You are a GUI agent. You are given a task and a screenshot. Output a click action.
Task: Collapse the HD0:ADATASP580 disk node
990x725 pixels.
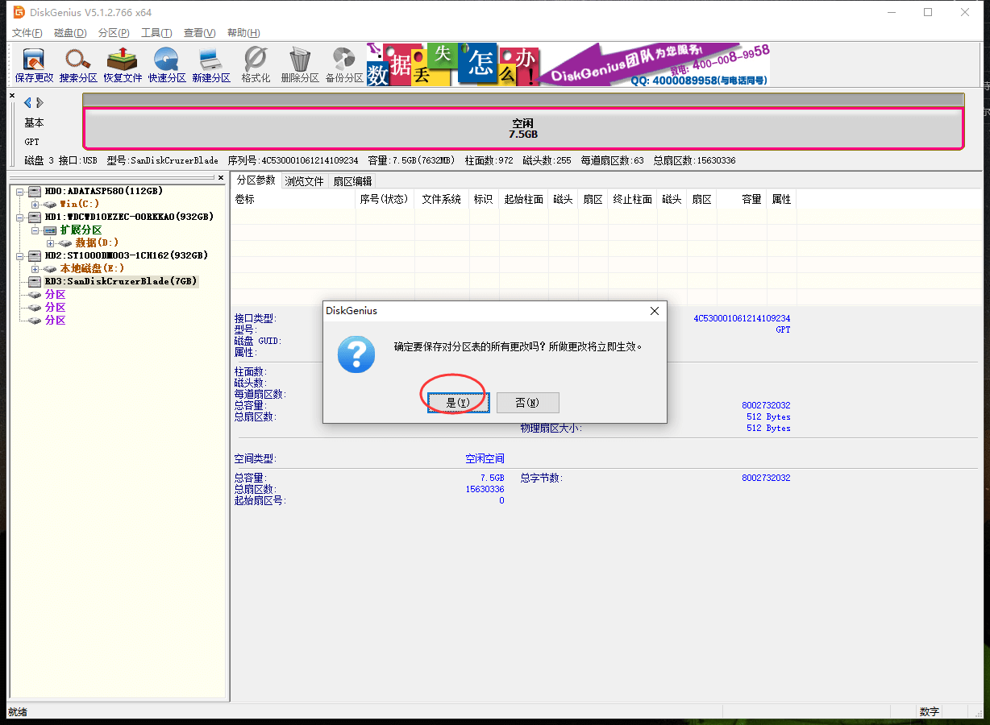tap(19, 192)
